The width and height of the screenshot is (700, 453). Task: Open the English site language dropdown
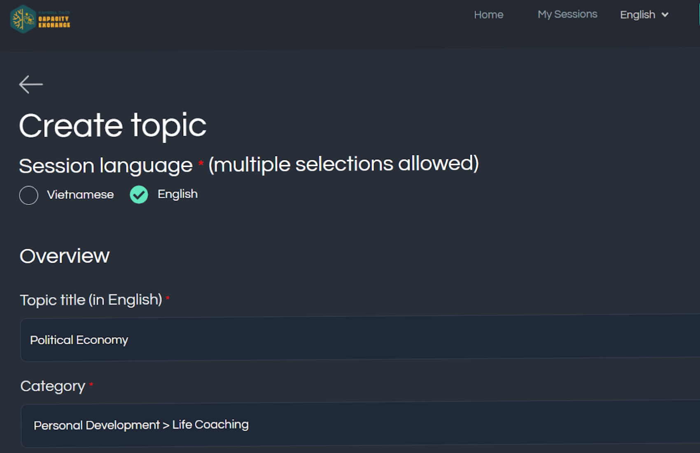(638, 15)
